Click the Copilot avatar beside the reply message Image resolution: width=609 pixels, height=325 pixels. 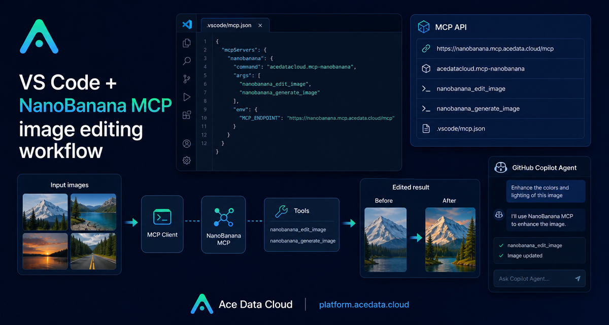click(499, 215)
